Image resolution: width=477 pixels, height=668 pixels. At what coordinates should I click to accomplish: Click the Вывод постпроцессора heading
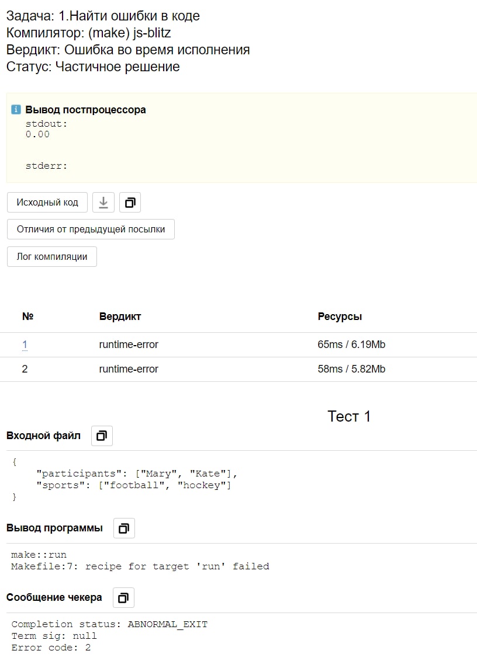point(85,110)
